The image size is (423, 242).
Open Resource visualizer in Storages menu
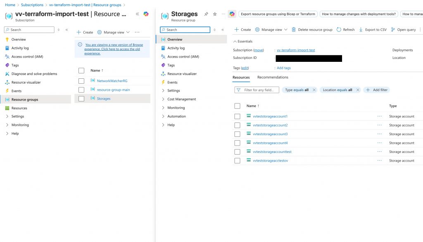[x=182, y=74]
